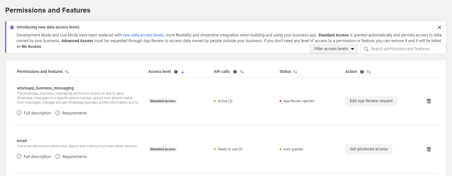Open Requirements for email permission

coord(71,157)
